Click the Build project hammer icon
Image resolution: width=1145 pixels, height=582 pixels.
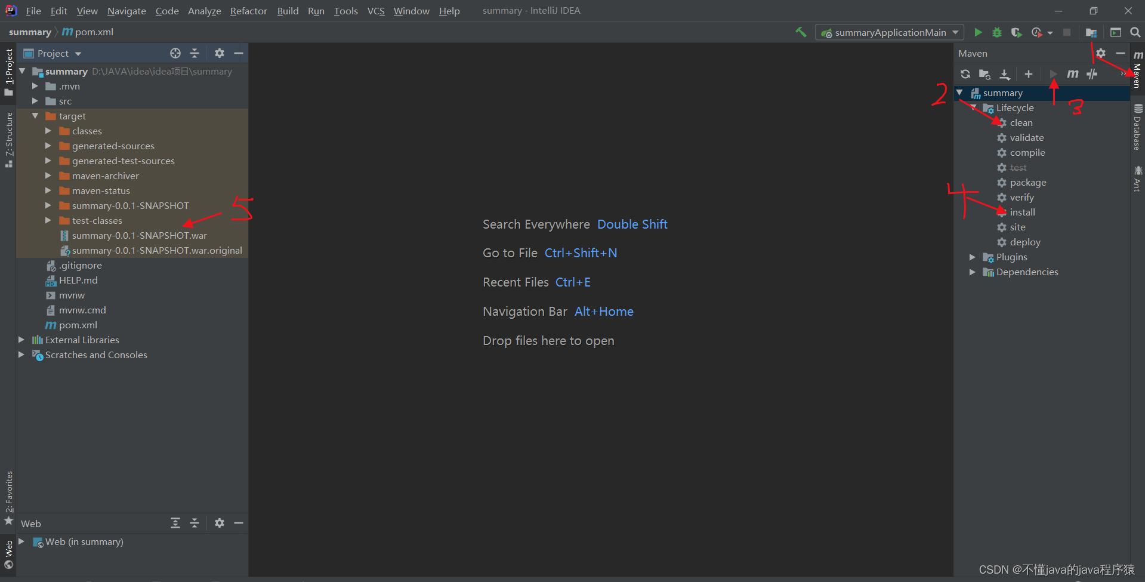click(x=801, y=32)
